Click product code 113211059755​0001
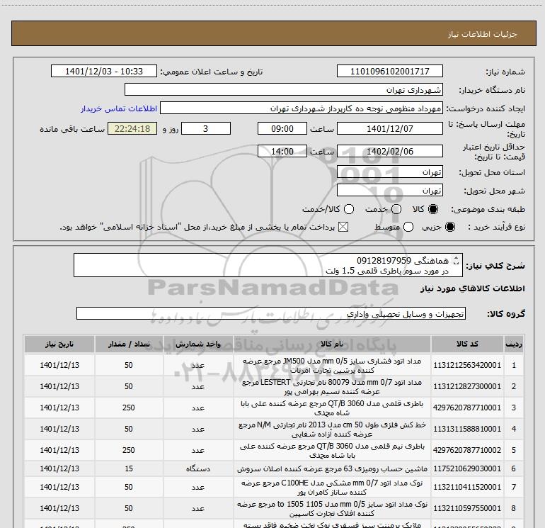Viewport: 545px width, 528px height. coord(467,508)
